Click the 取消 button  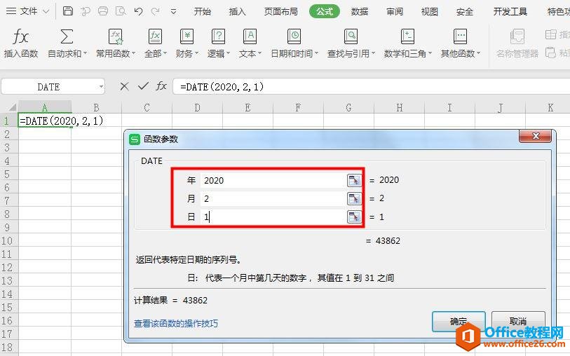tap(518, 321)
